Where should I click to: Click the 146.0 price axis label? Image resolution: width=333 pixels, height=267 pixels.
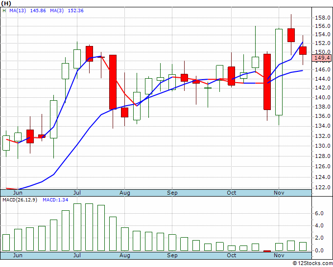tap(322, 69)
